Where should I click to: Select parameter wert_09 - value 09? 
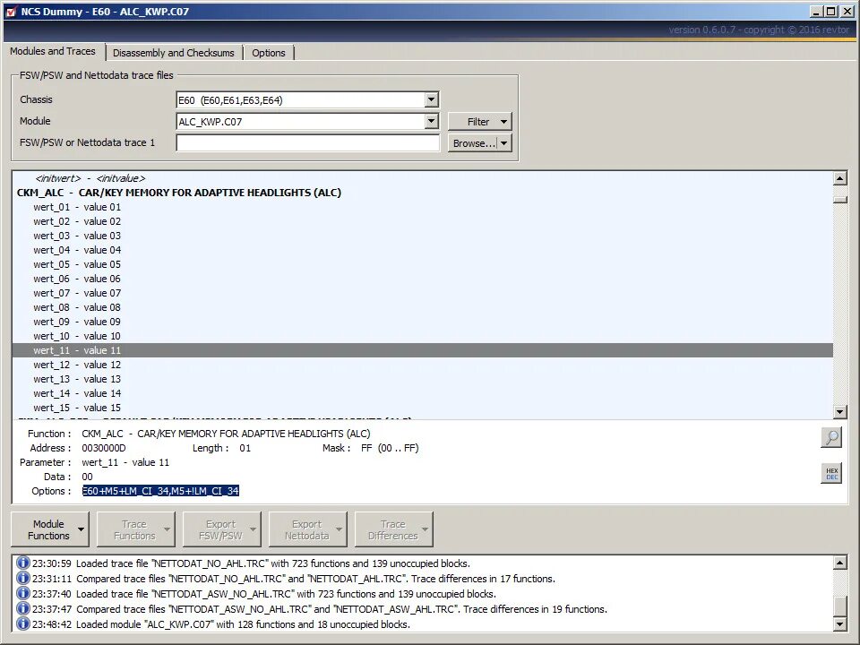(422, 322)
